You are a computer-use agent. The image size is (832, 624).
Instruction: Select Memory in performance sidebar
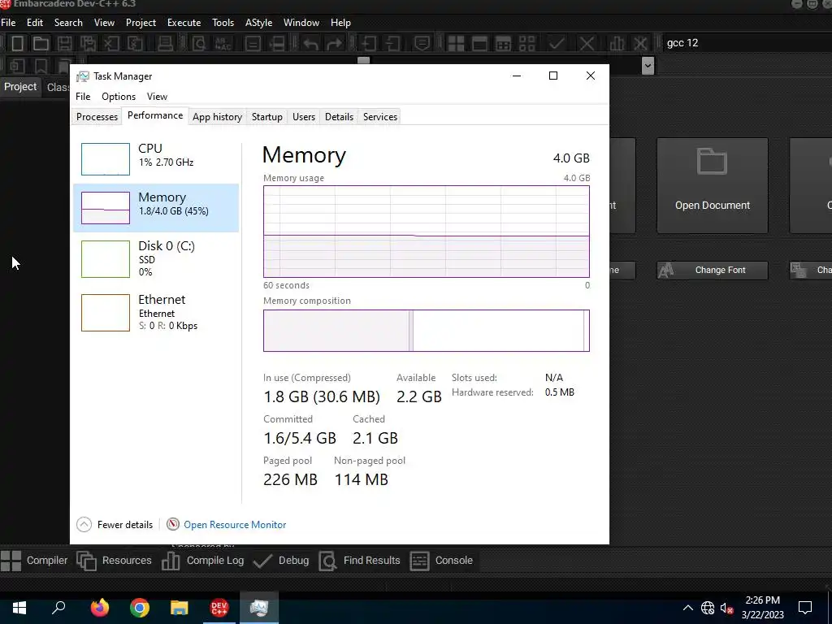156,207
